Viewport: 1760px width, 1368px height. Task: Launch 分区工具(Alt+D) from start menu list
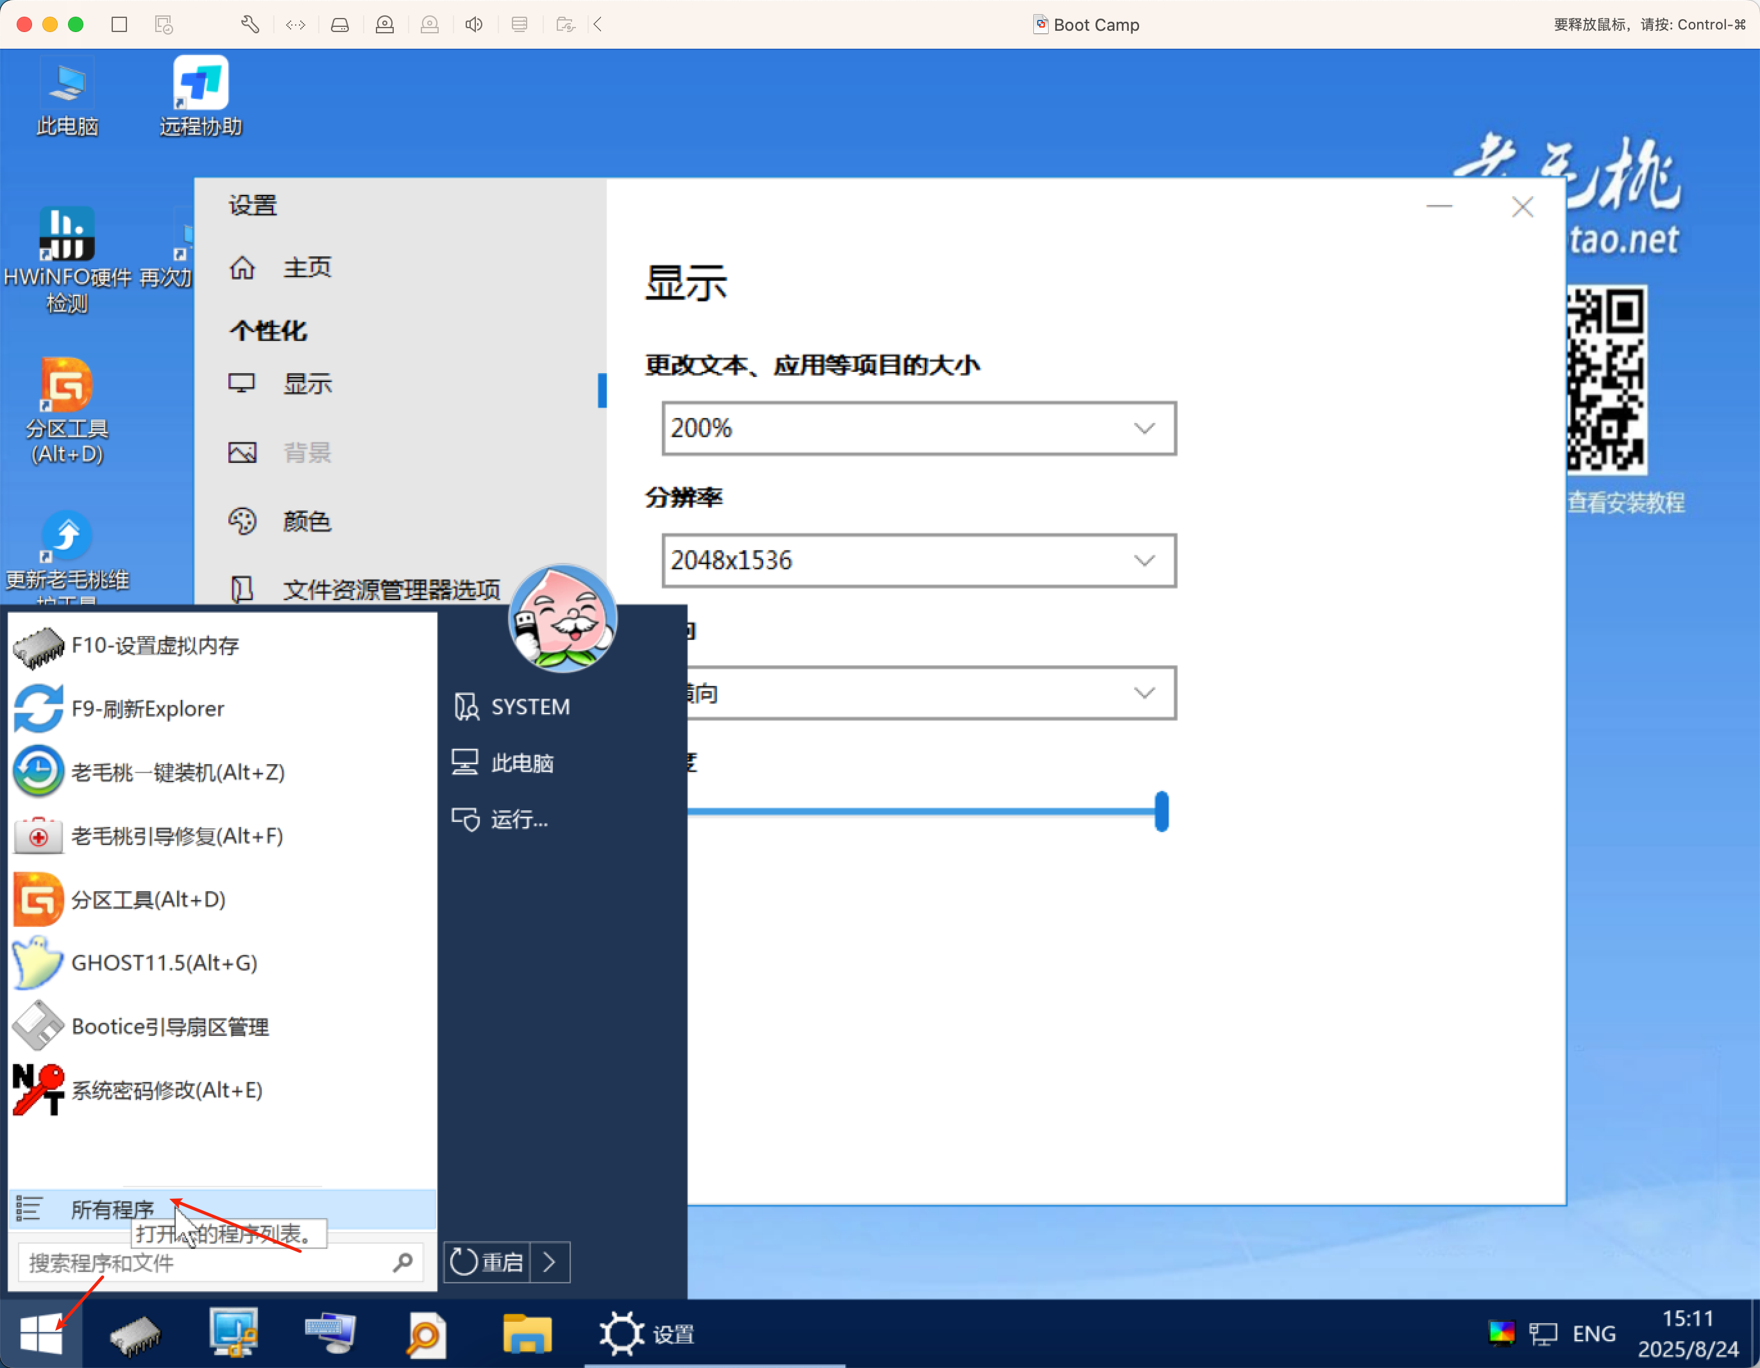click(x=222, y=899)
